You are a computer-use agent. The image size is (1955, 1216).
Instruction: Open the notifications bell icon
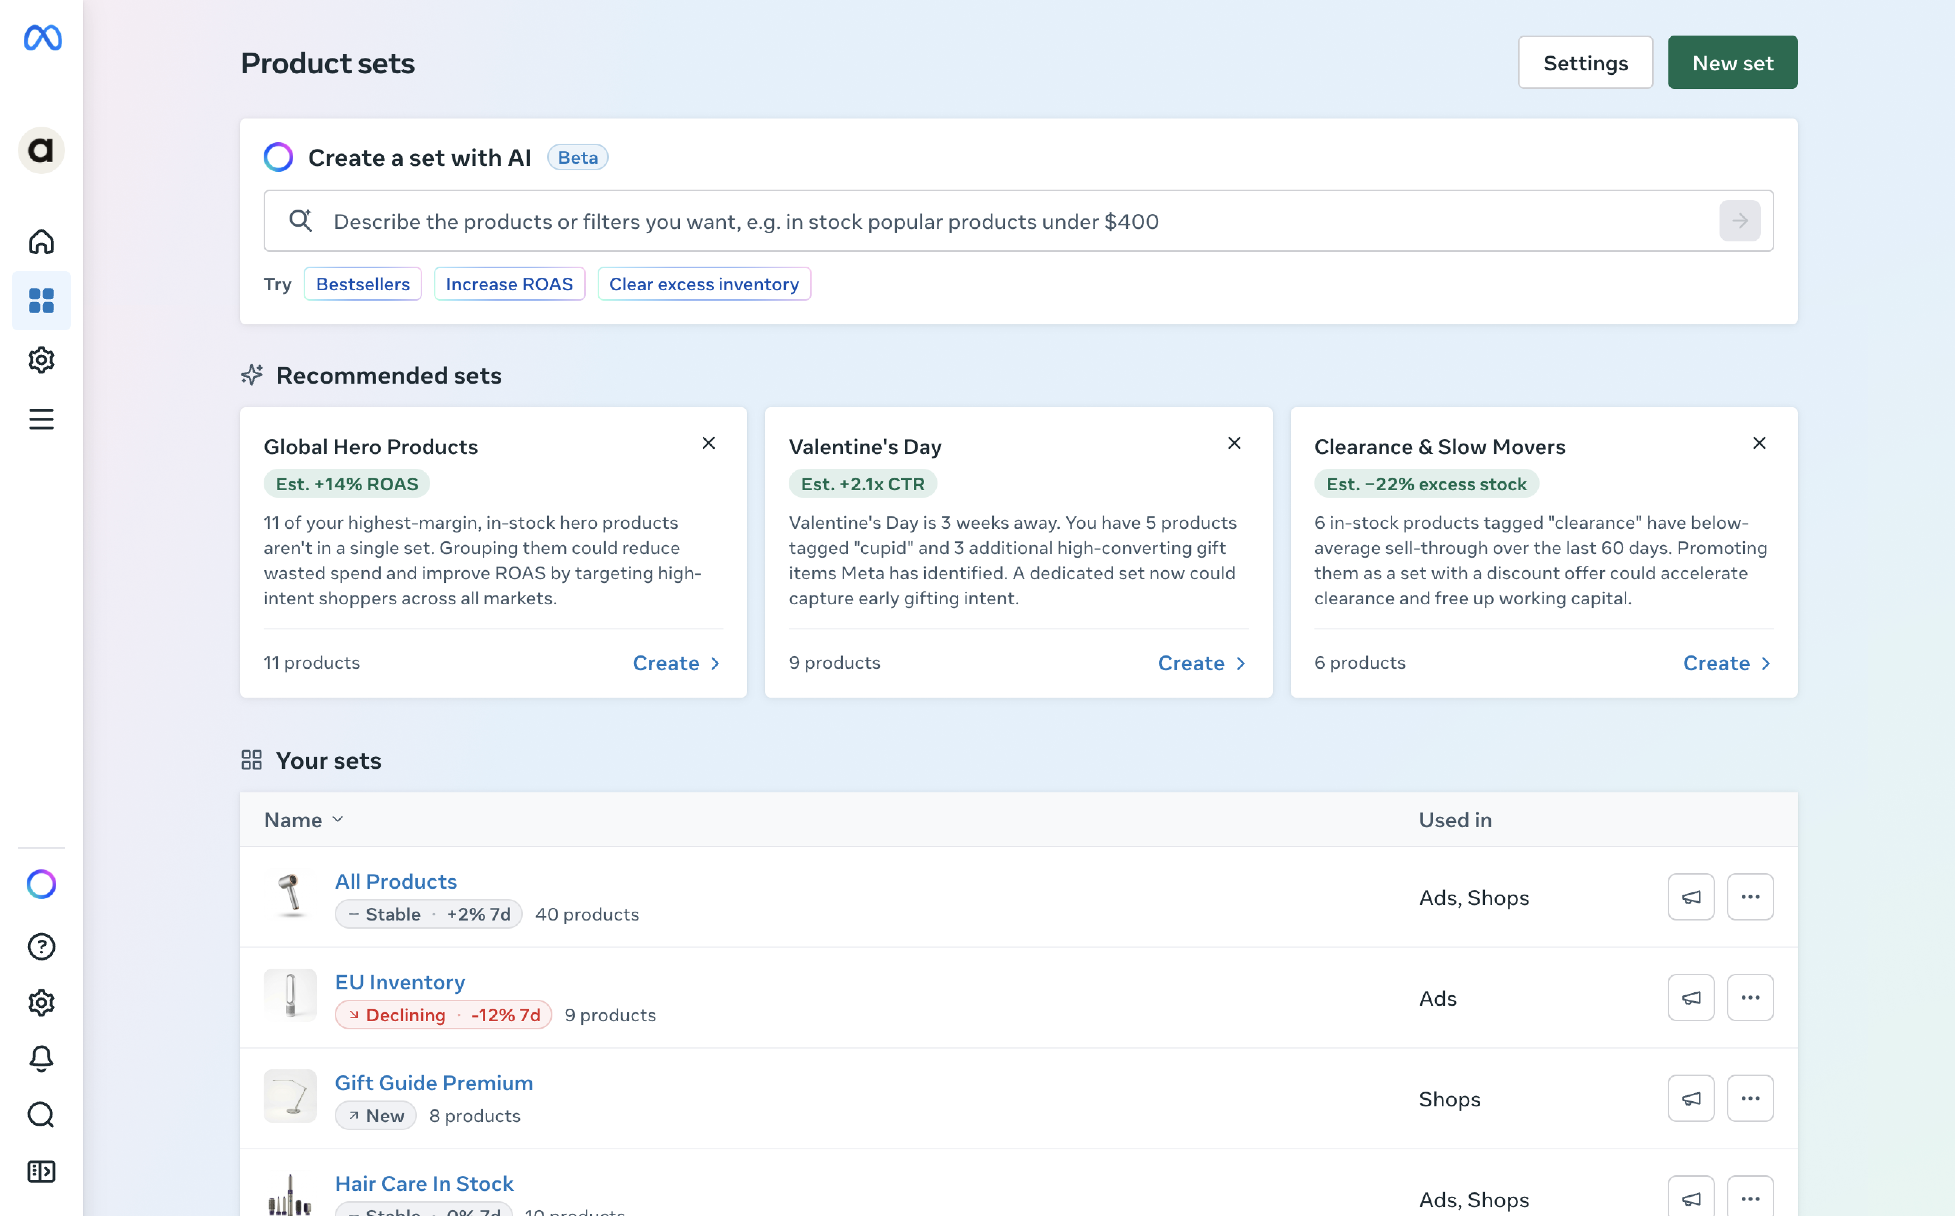click(x=41, y=1058)
